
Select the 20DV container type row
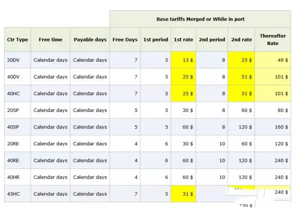click(147, 60)
